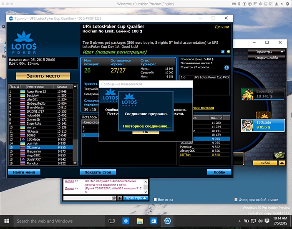Click the 'Search the web and Windows' box
The width and height of the screenshot is (292, 229).
58,221
